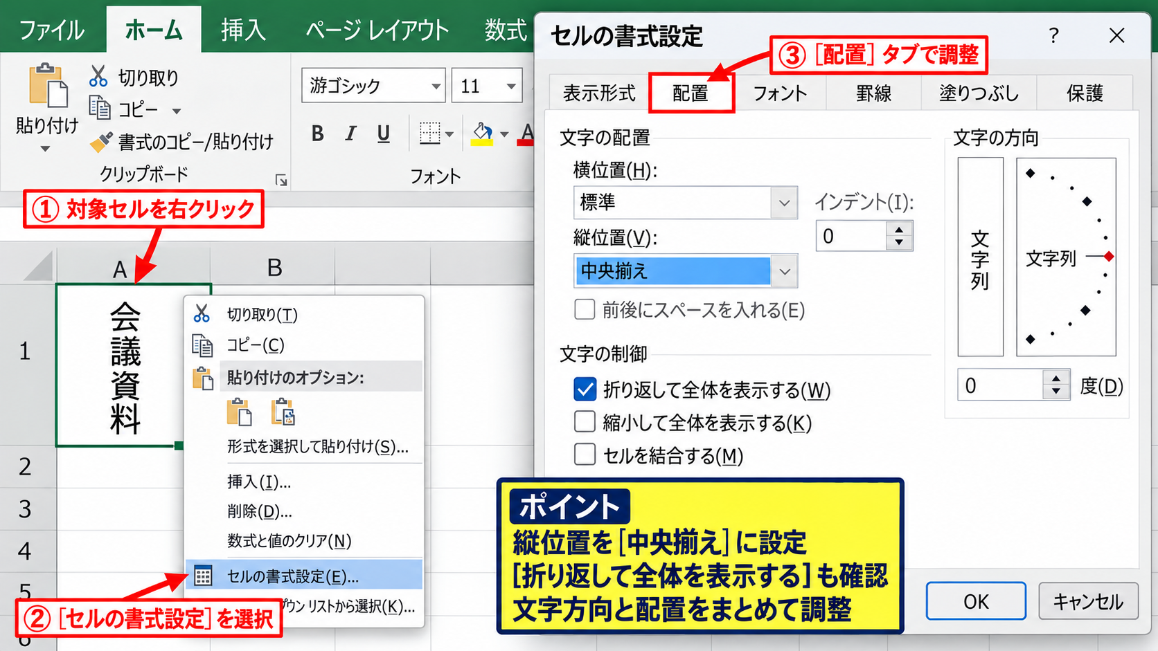Uncheck 折り返して全体を表示する
The width and height of the screenshot is (1158, 651).
pos(585,389)
